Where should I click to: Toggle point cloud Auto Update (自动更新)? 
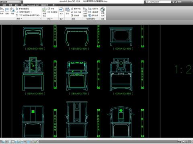pyautogui.click(x=53, y=12)
